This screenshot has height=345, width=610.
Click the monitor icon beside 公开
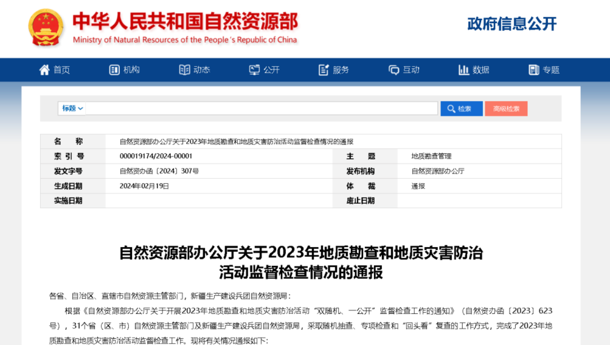tap(254, 70)
